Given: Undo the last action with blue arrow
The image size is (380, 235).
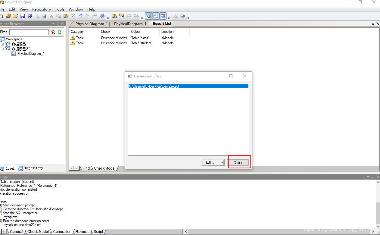Looking at the screenshot, I should point(80,16).
